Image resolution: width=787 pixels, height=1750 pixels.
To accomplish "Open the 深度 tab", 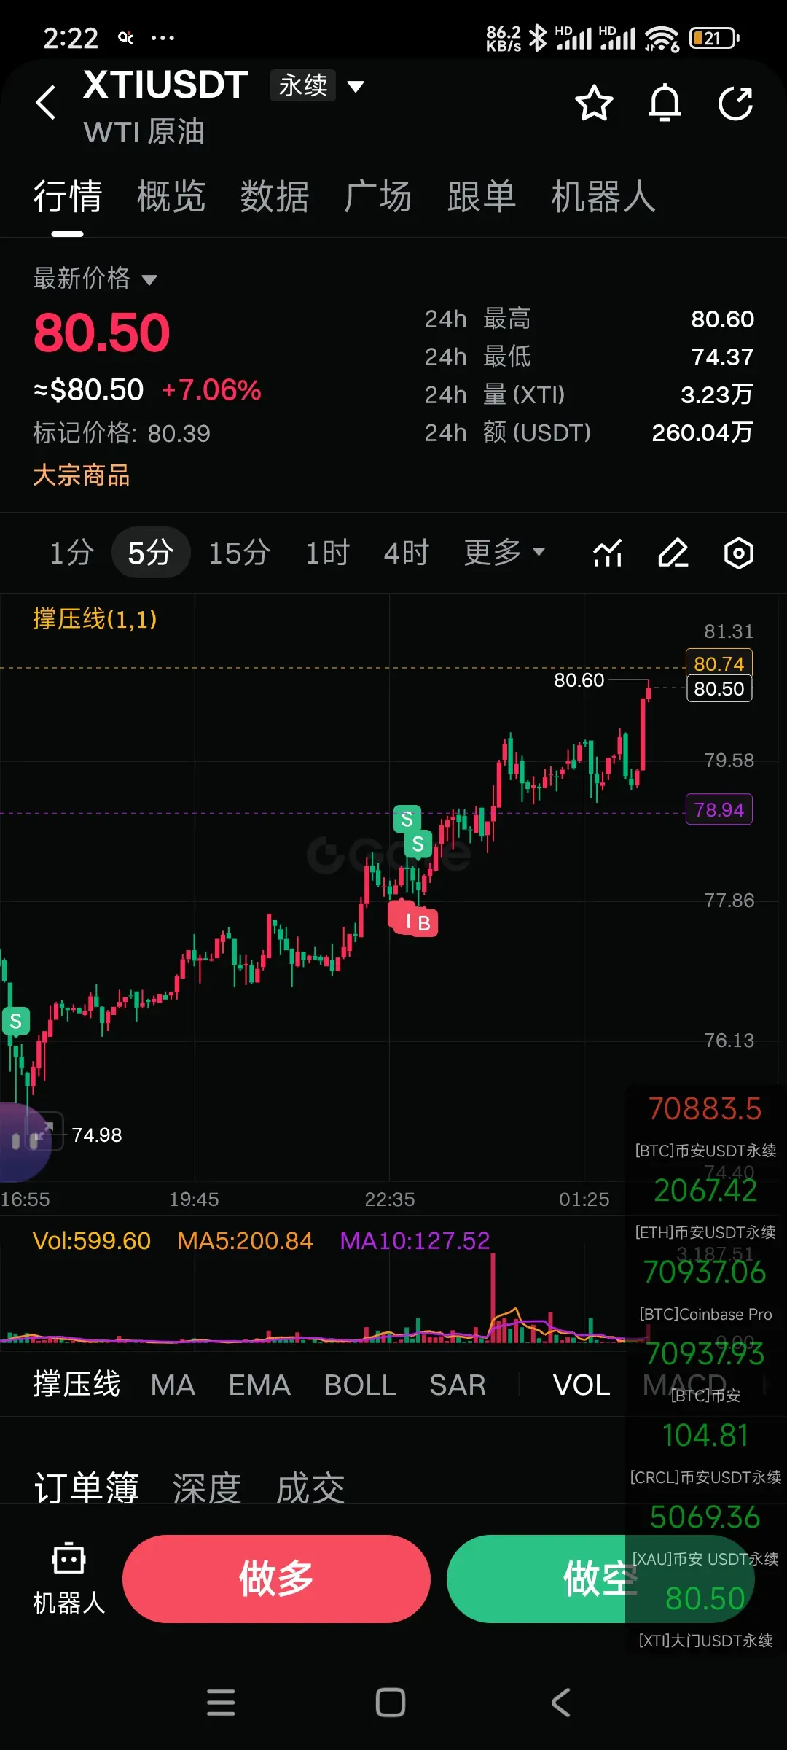I will (x=207, y=1487).
